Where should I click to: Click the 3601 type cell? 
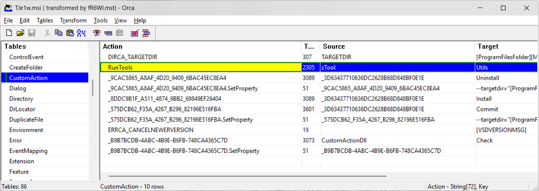click(x=311, y=109)
